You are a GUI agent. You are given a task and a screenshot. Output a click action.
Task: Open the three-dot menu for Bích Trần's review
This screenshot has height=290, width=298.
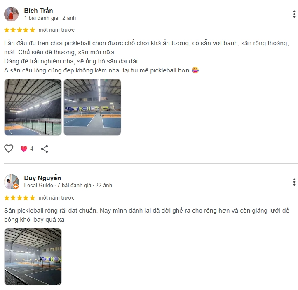coord(294,14)
